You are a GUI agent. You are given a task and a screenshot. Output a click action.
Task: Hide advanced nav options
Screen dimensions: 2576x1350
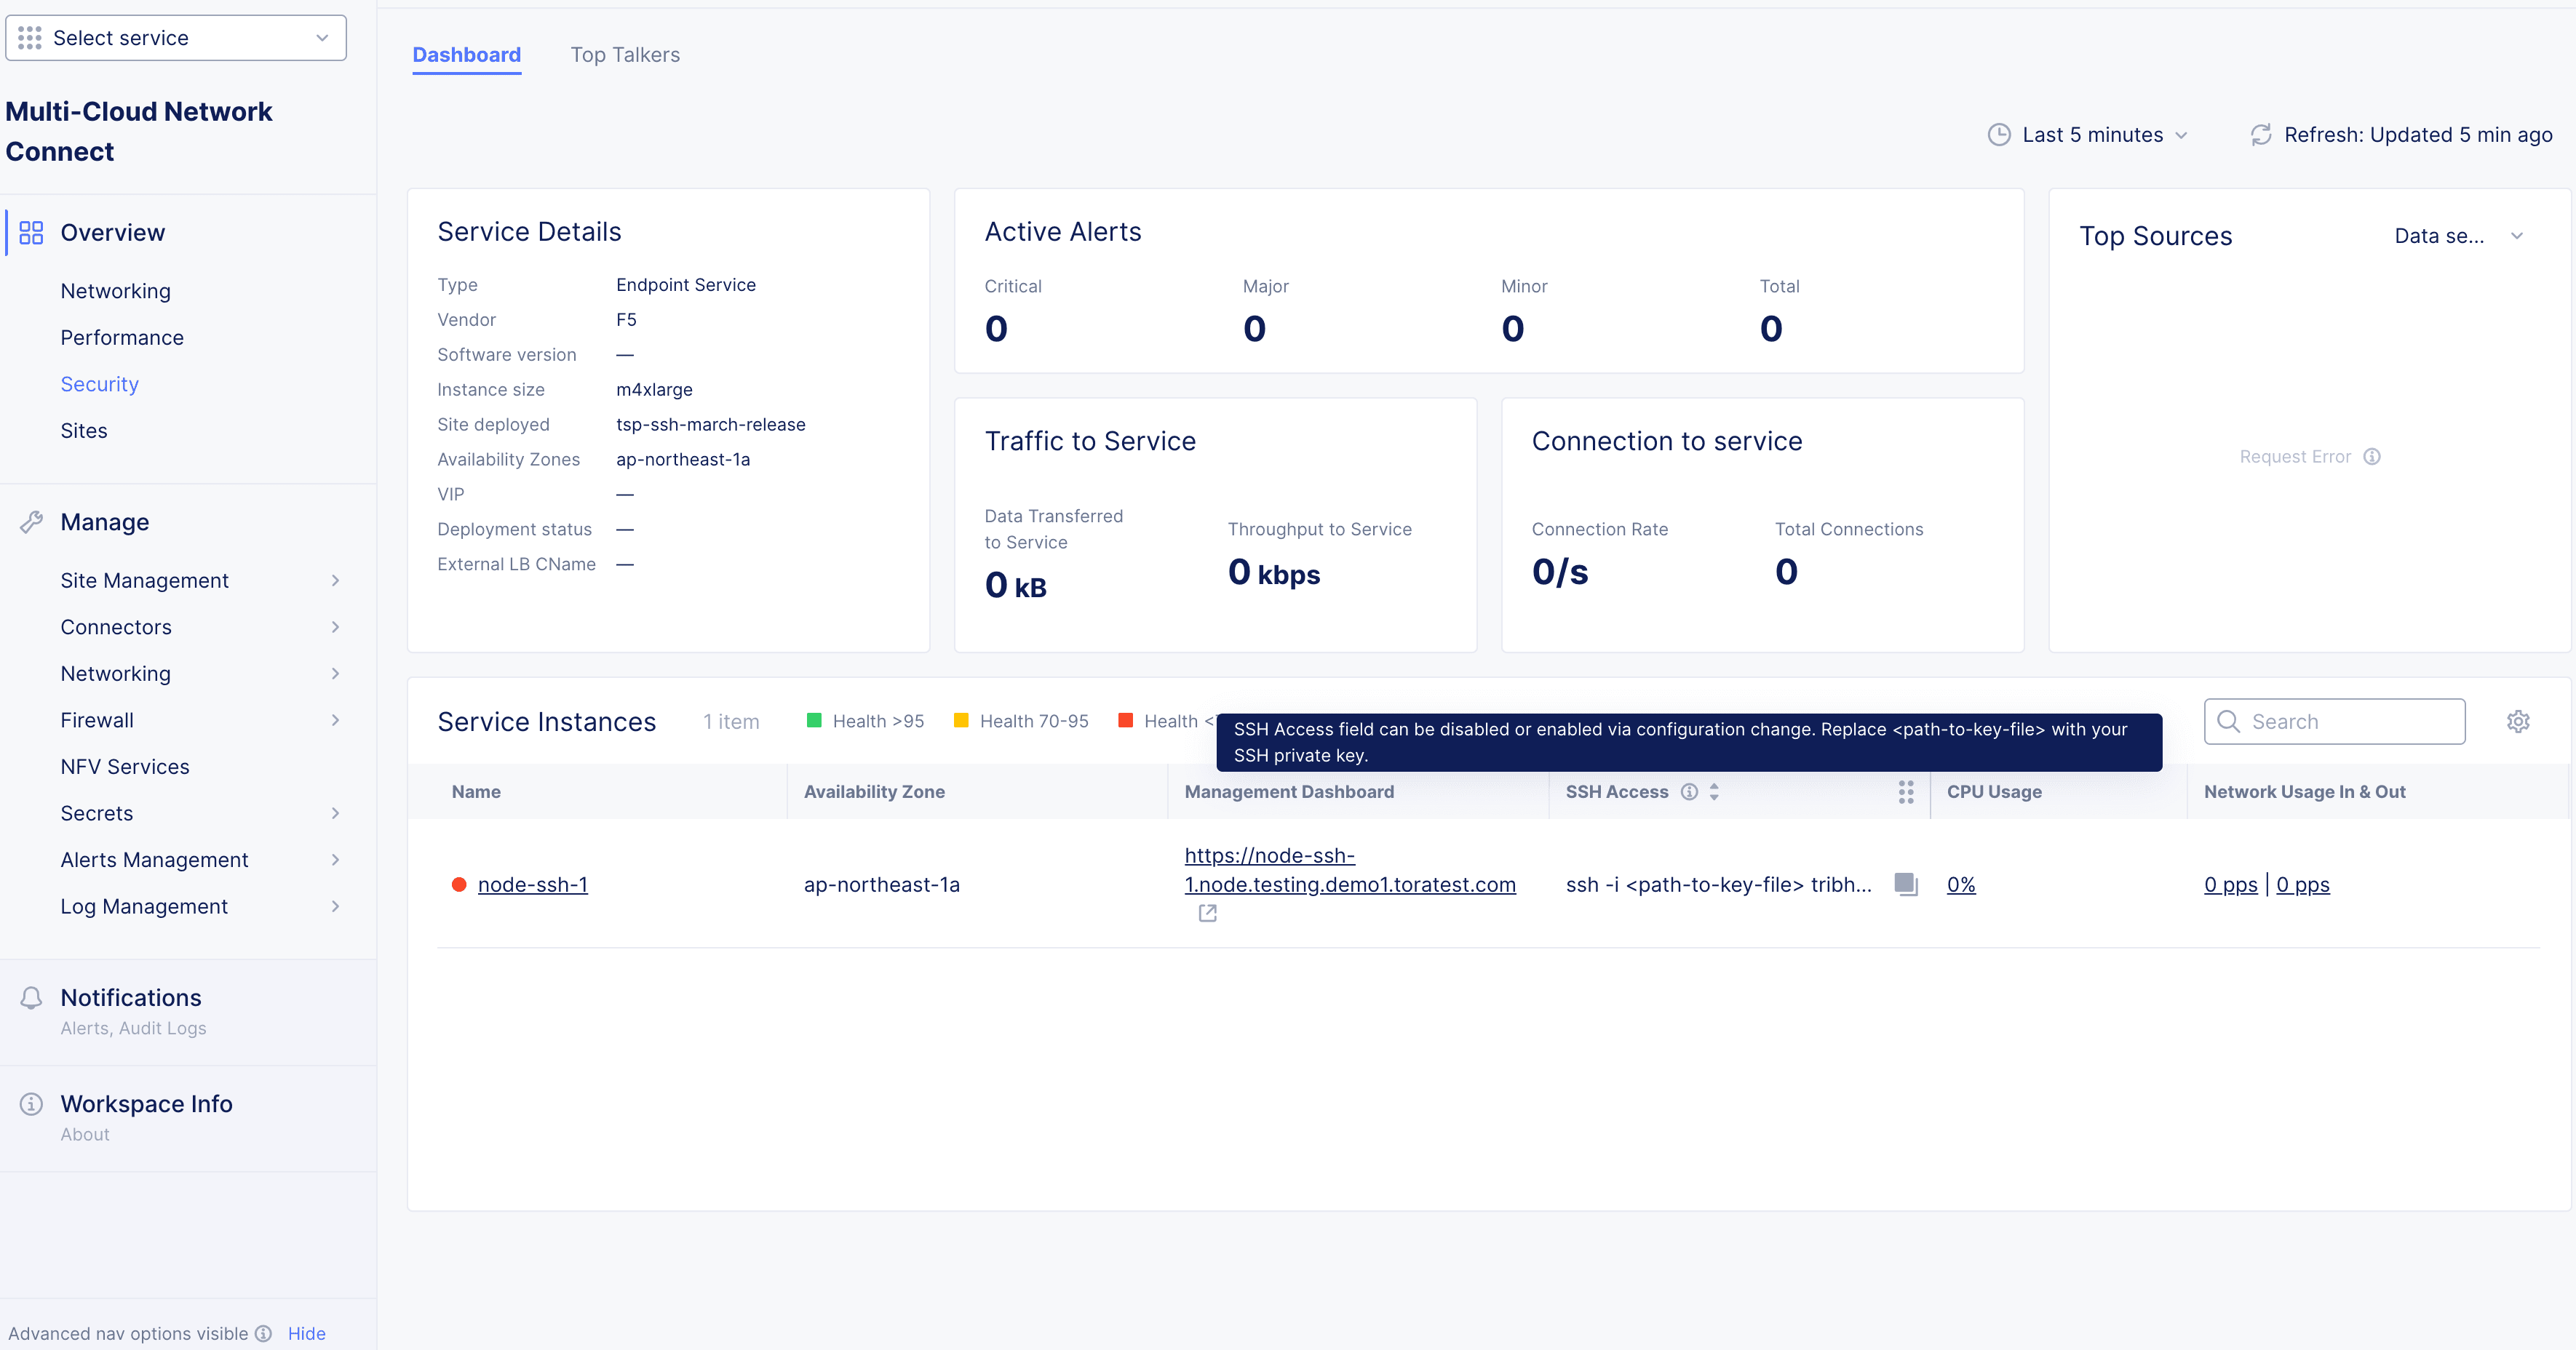[306, 1333]
